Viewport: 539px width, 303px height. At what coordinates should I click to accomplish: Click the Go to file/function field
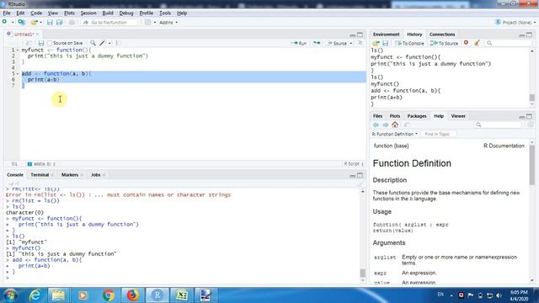click(109, 23)
